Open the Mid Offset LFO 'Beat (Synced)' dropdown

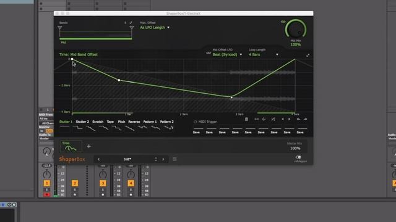click(227, 55)
